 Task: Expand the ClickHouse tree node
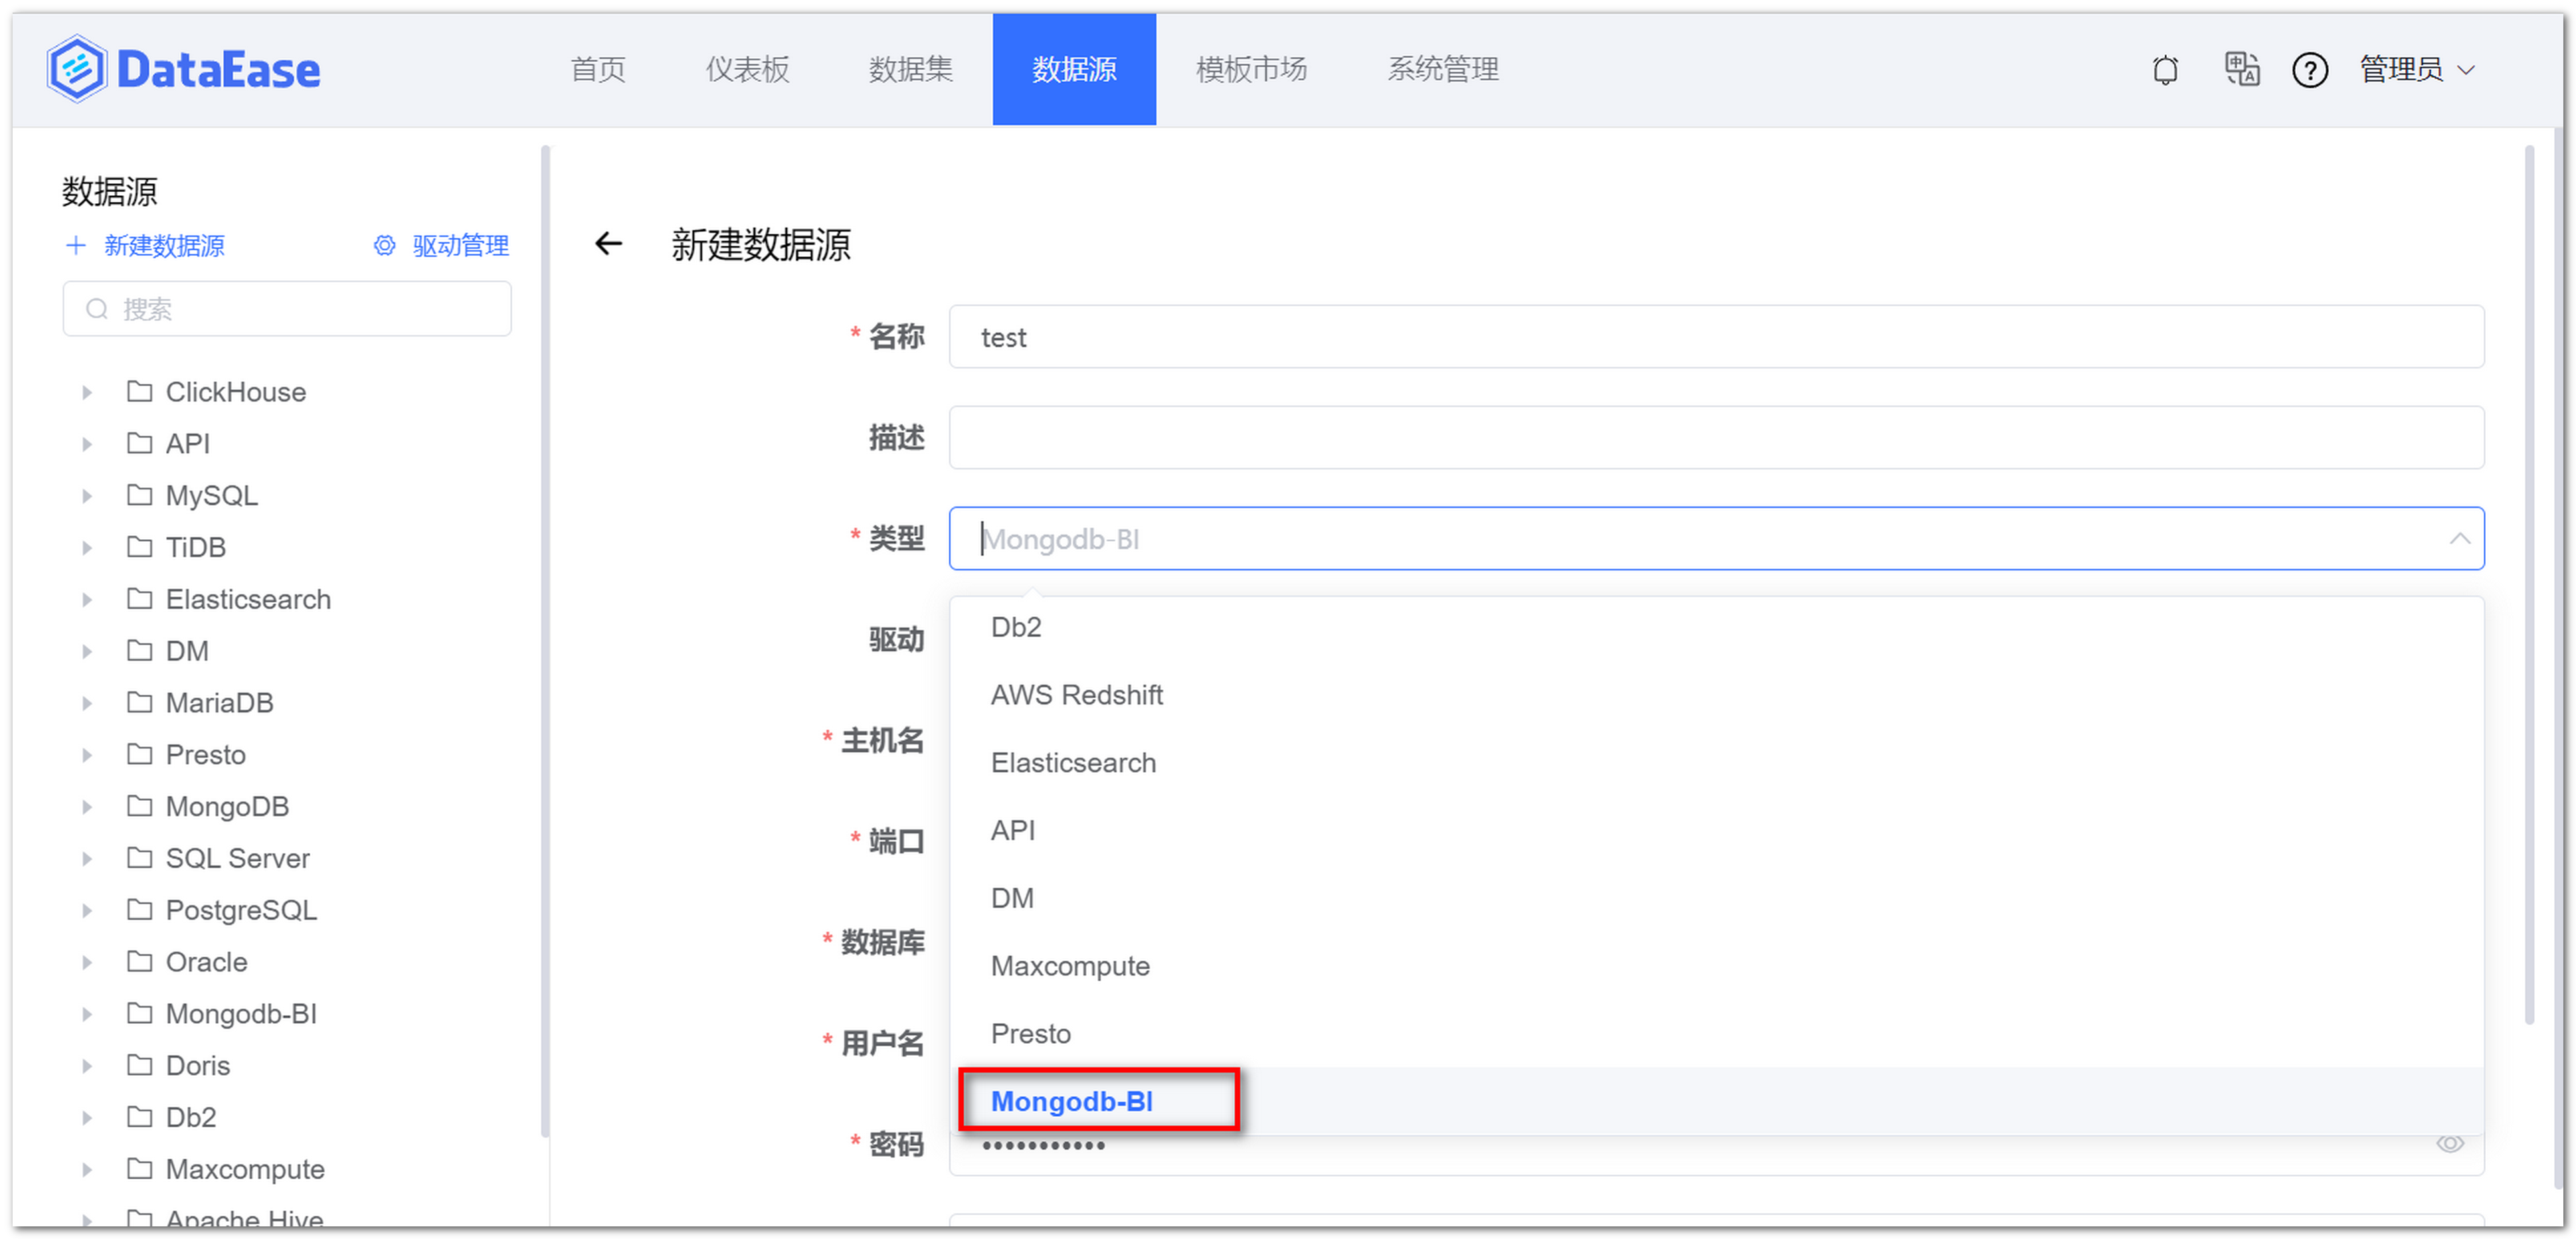(x=87, y=392)
